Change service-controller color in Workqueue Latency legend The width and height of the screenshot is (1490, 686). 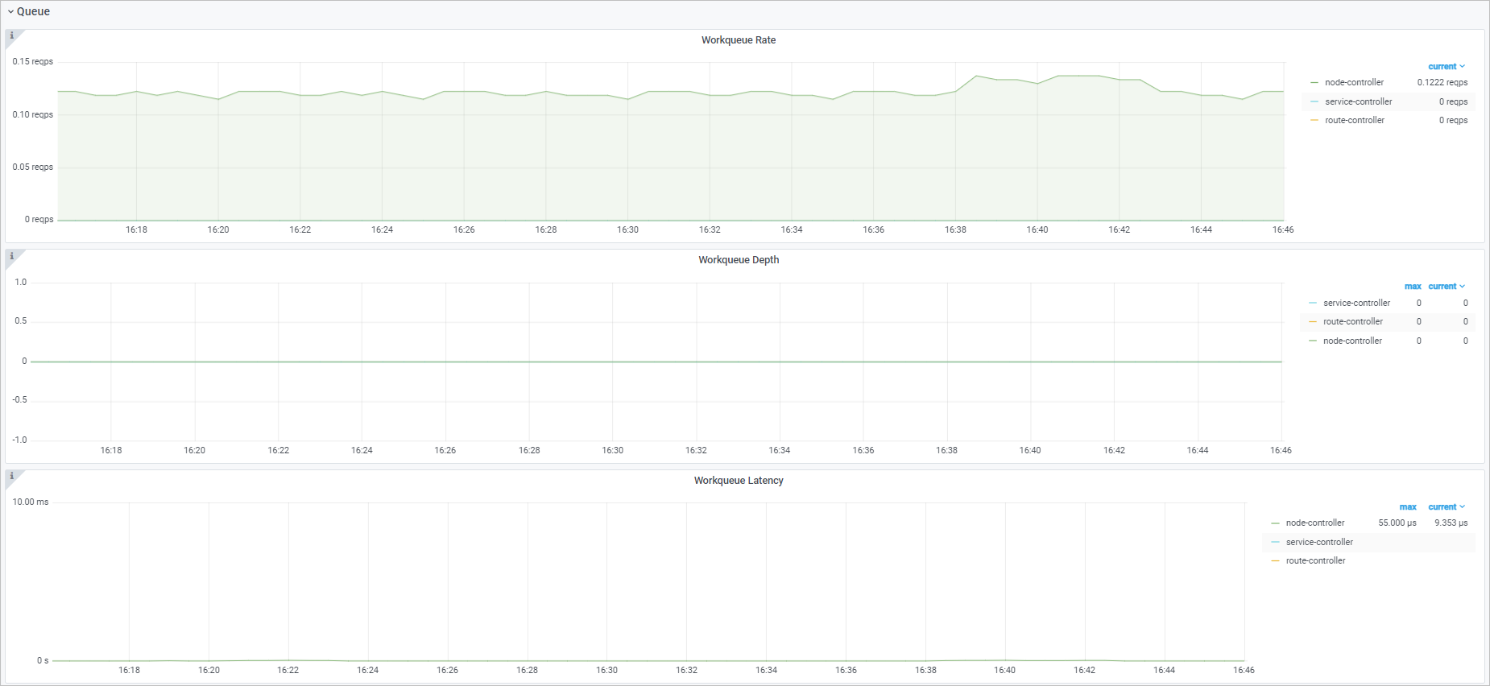tap(1275, 542)
